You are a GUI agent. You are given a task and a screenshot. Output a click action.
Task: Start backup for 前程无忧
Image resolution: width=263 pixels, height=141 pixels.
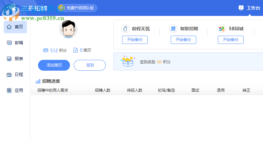coord(135,40)
